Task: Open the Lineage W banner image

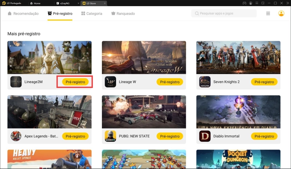Action: [144, 57]
